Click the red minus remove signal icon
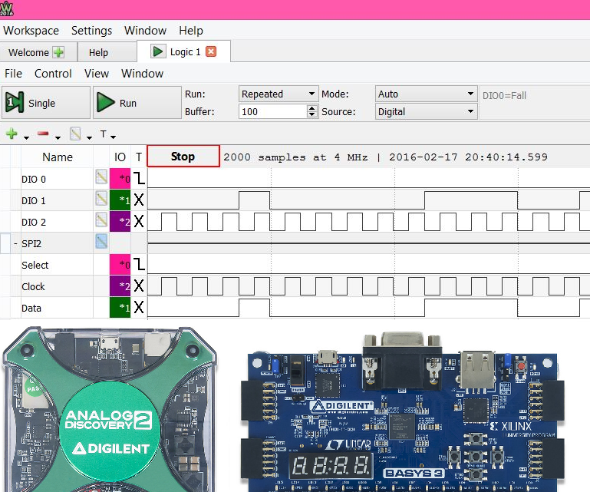This screenshot has height=492, width=590. point(43,134)
